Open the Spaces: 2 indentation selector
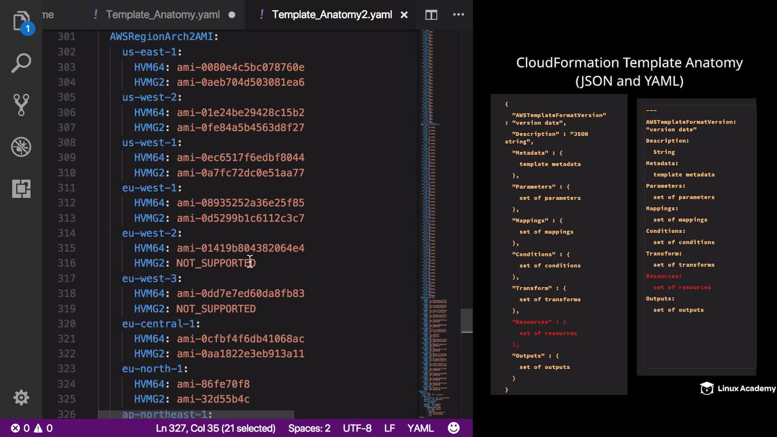This screenshot has width=777, height=437. point(309,428)
